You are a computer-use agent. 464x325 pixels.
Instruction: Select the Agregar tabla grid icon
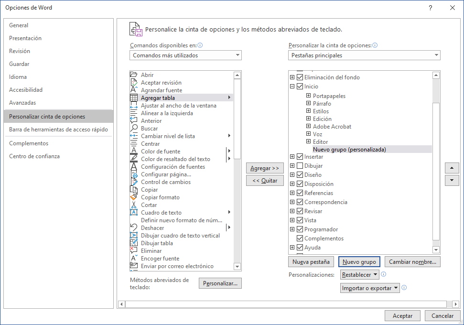click(134, 98)
